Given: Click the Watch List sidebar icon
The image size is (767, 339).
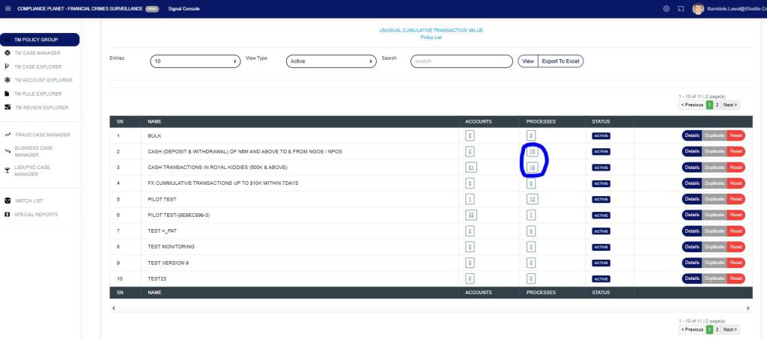Looking at the screenshot, I should coord(7,201).
